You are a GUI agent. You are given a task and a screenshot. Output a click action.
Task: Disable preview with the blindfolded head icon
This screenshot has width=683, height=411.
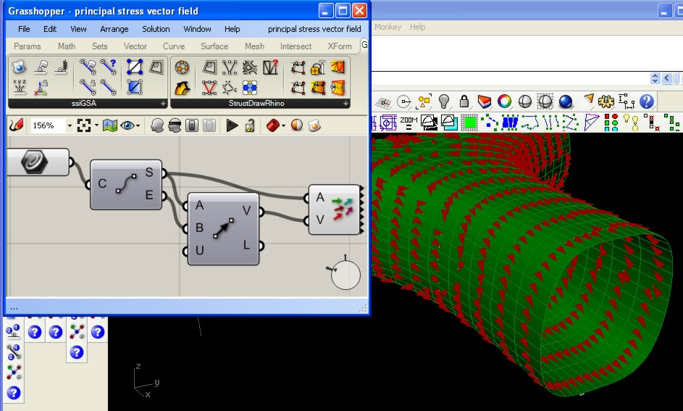click(x=175, y=125)
